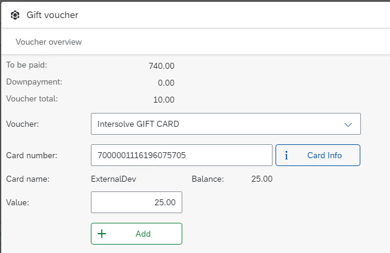Click the green plus icon

(102, 234)
